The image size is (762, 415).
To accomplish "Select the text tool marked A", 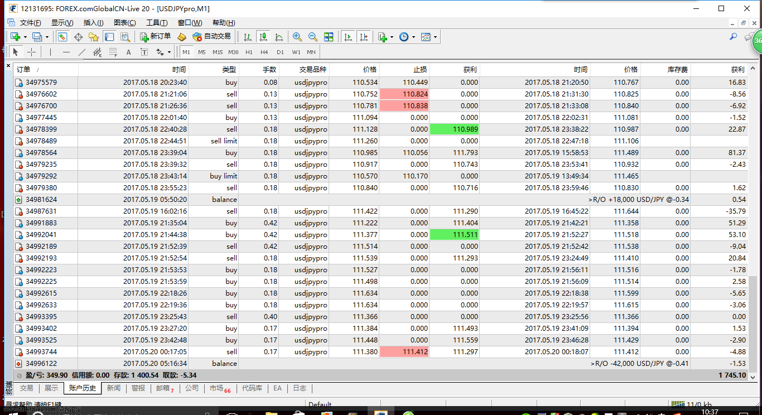I will click(128, 52).
